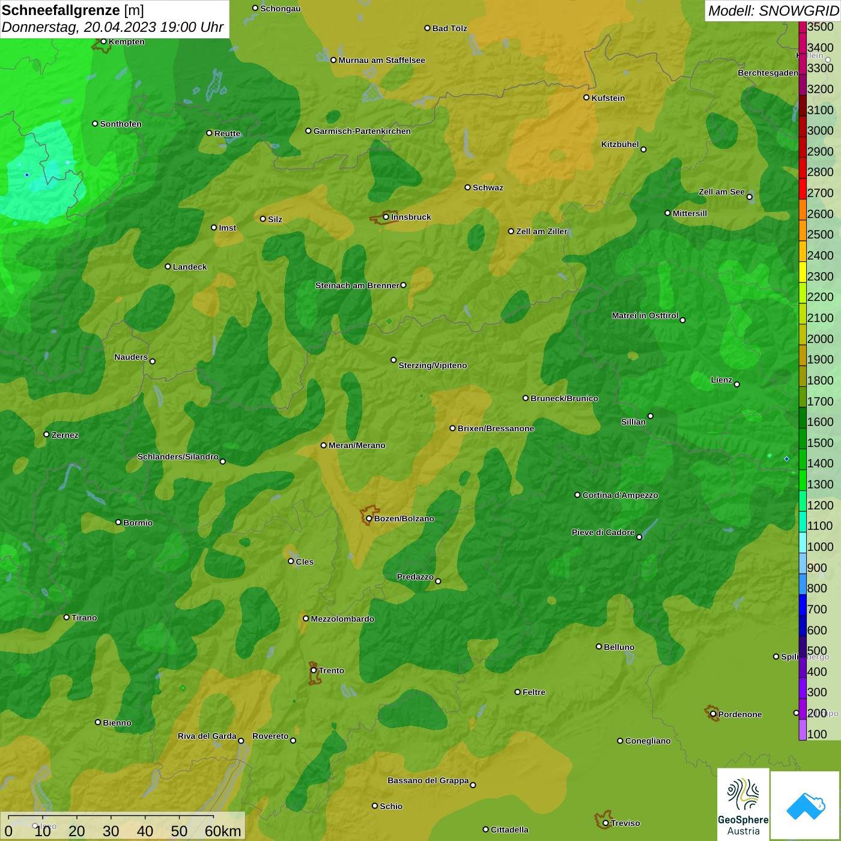This screenshot has width=841, height=841.
Task: Select the Innsbruck city marker dot
Action: click(x=386, y=217)
